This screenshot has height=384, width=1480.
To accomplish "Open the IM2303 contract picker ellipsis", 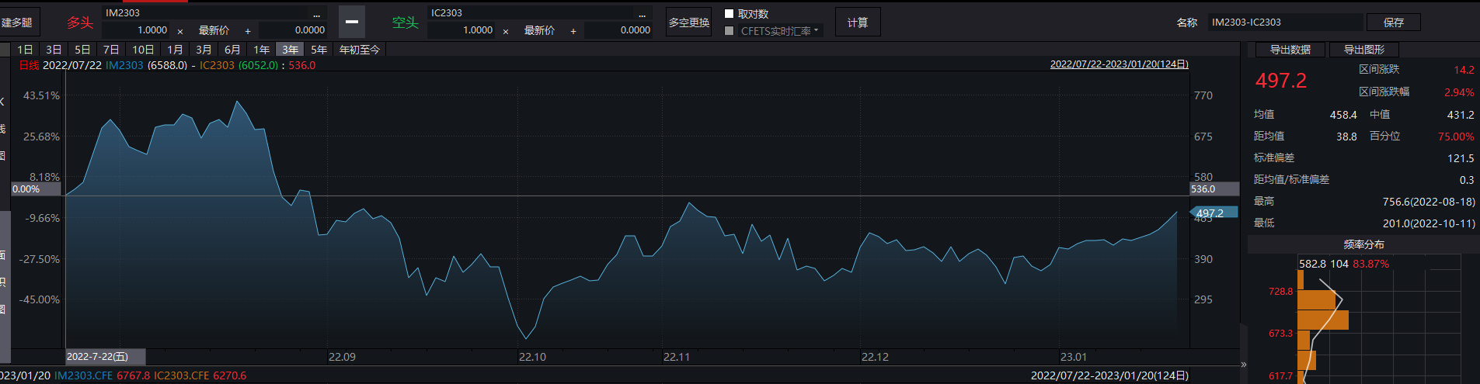I will pos(316,14).
